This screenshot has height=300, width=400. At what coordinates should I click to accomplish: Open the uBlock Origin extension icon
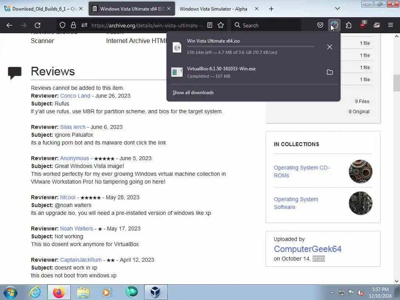363,25
